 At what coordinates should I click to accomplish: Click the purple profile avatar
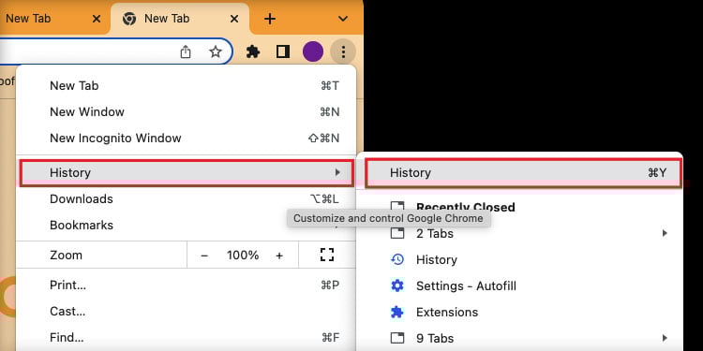[x=313, y=51]
